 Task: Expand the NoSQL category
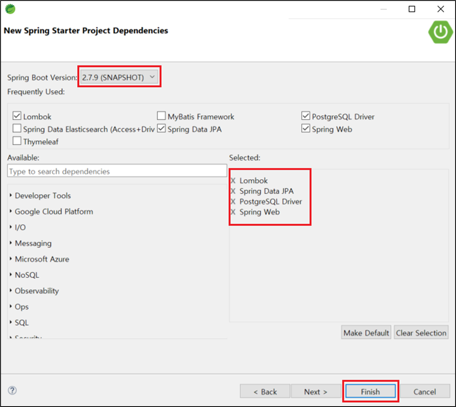pos(11,275)
